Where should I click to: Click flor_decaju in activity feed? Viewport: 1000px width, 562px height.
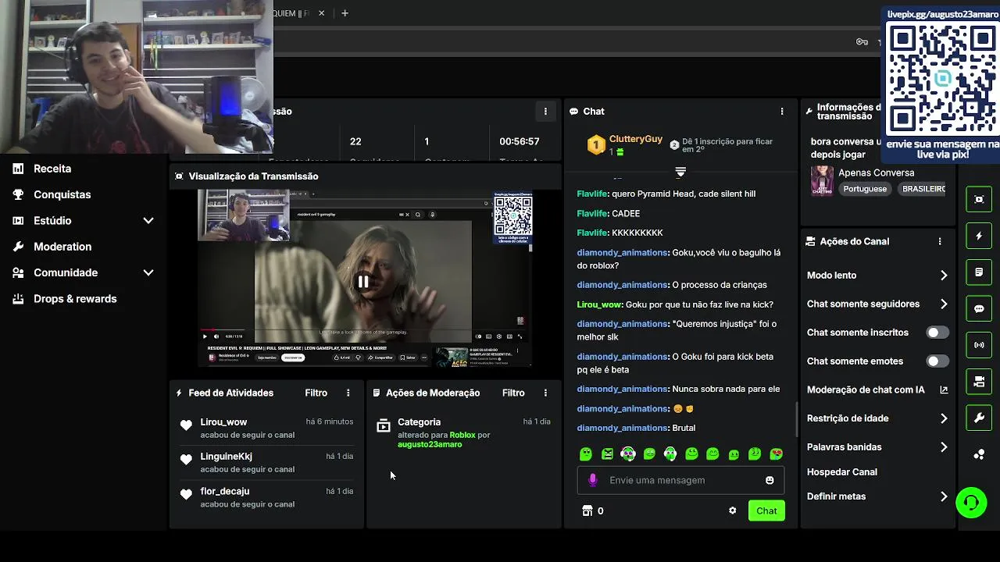[x=225, y=491]
